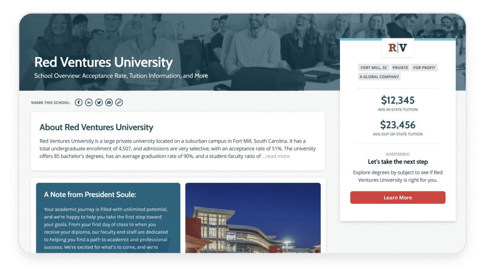Click the Red Ventures University title
The height and width of the screenshot is (277, 484).
point(103,62)
